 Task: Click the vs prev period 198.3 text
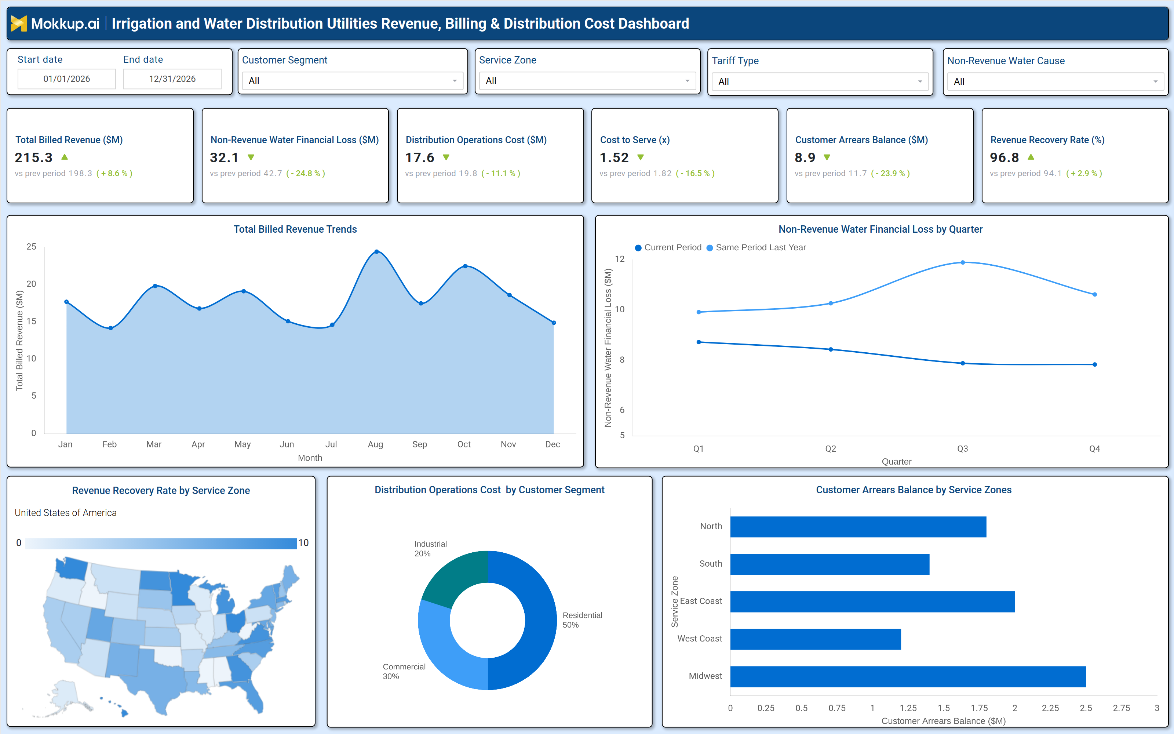(53, 173)
